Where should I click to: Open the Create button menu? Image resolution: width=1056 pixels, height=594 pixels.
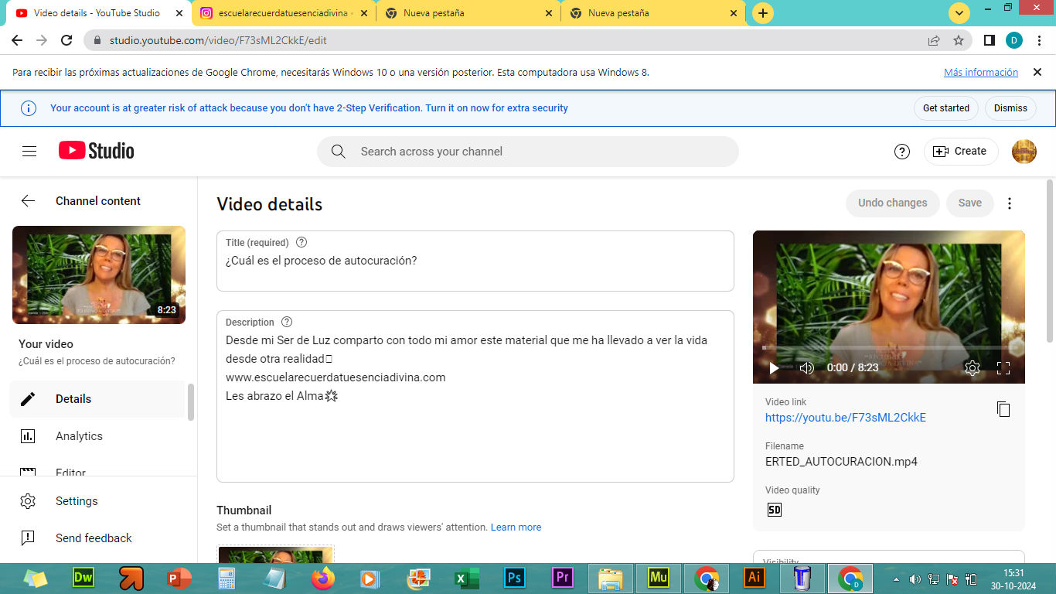pyautogui.click(x=960, y=152)
